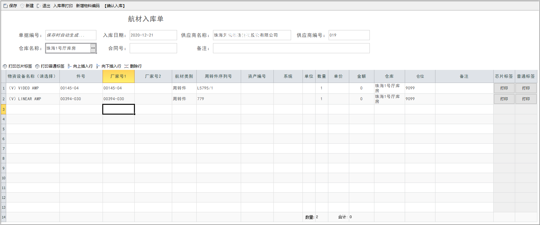The image size is (540, 225).
Task: Click the 物资设备名称（请选择） column header
Action: [x=33, y=76]
